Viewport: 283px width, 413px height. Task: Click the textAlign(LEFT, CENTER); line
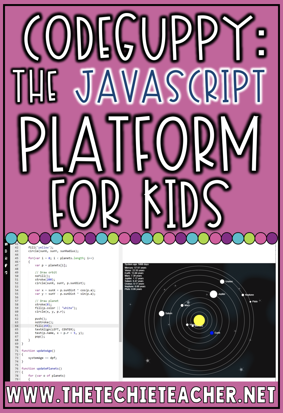click(x=55, y=329)
